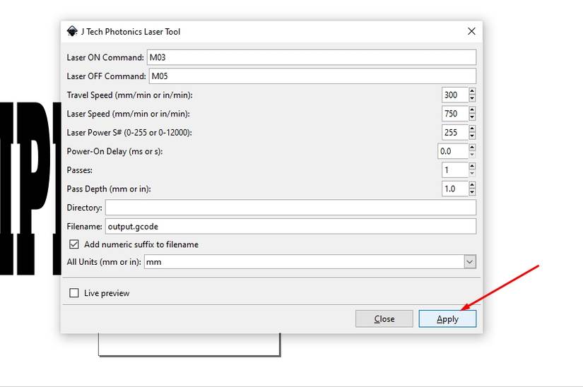Click the Power-On Delay value field
This screenshot has height=387, width=583.
(452, 151)
